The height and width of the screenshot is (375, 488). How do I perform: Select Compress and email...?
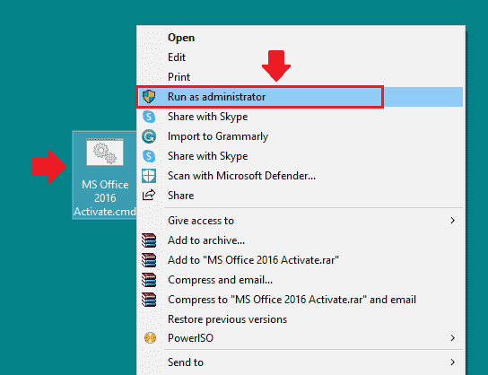(300, 280)
